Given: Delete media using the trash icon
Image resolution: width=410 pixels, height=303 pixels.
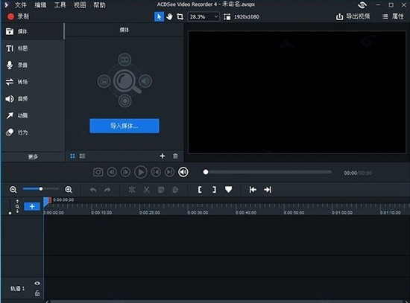Looking at the screenshot, I should (x=175, y=156).
